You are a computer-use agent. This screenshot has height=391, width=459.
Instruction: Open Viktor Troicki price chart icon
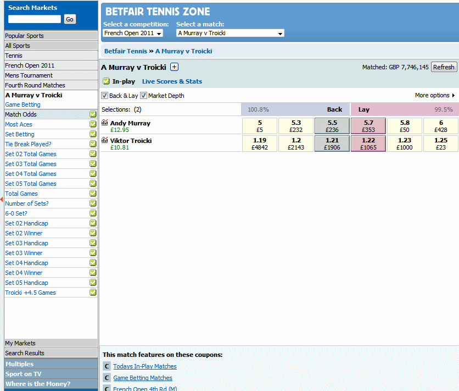pos(104,140)
